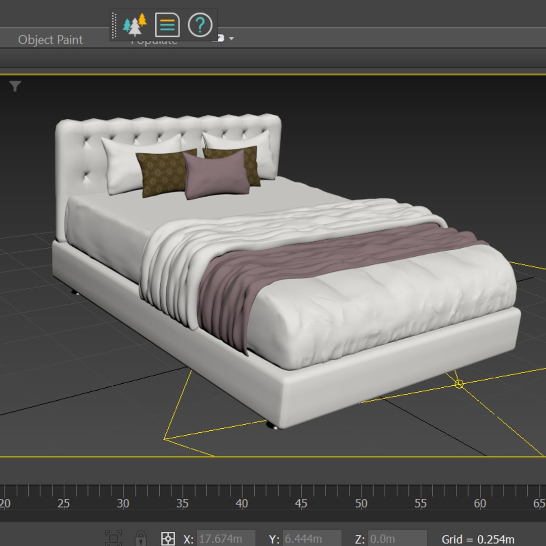546x546 pixels.
Task: Toggle Isolate Selection icon in status bar
Action: [x=114, y=538]
